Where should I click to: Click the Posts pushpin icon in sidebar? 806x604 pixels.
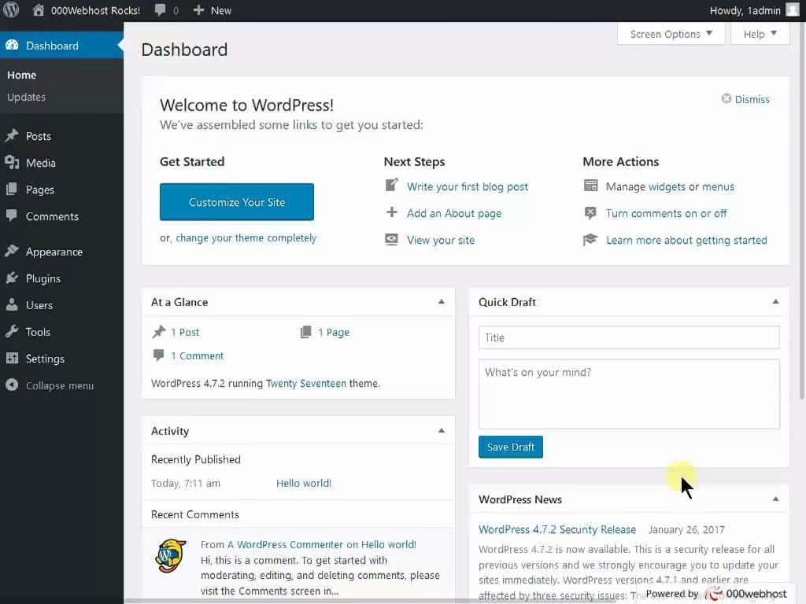coord(12,135)
